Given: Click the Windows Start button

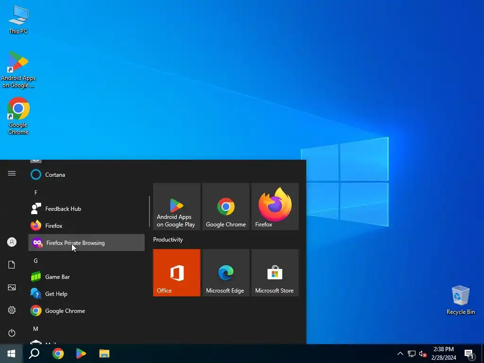Looking at the screenshot, I should point(11,354).
